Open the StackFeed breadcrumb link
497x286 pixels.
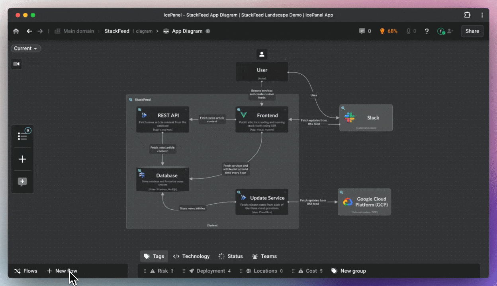(117, 31)
